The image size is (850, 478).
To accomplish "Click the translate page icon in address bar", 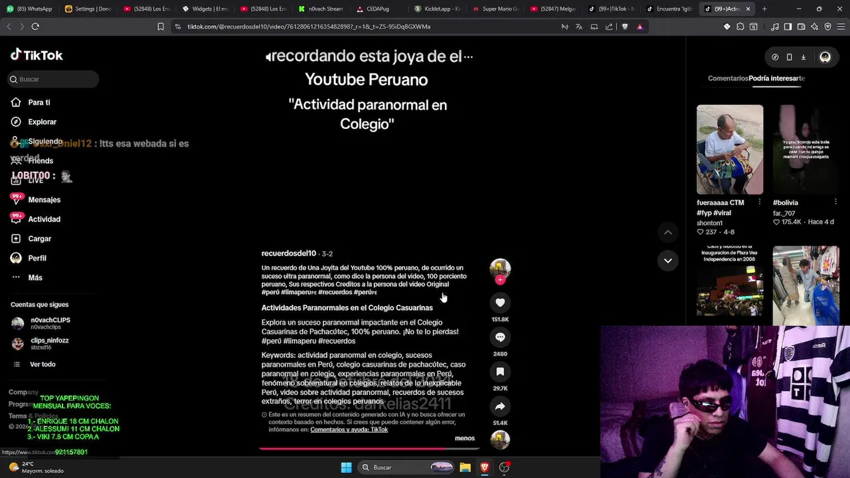I will (579, 27).
